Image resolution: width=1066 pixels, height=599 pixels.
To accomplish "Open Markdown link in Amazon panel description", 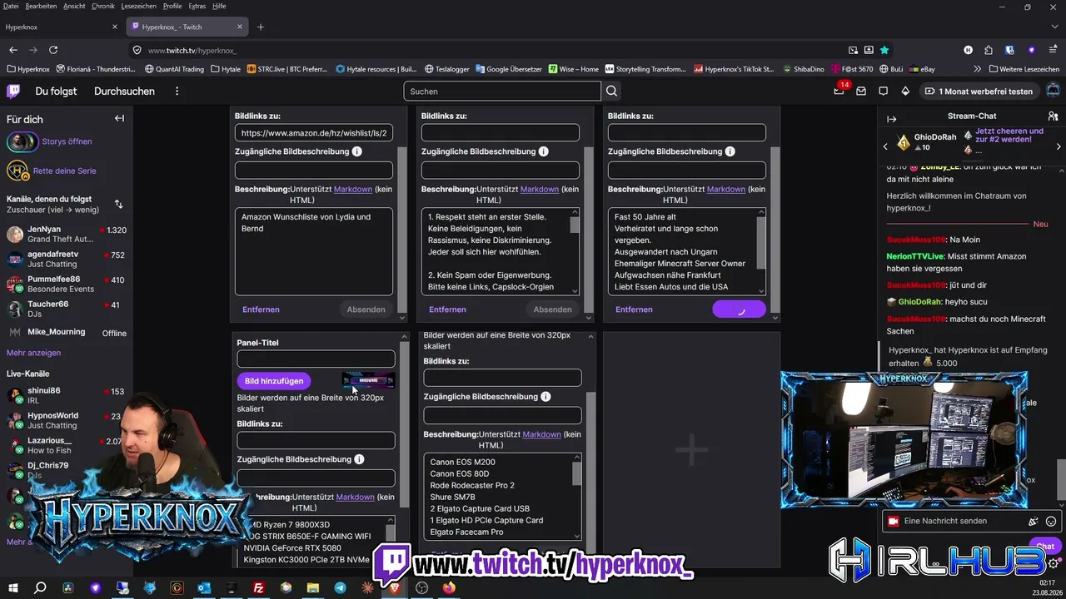I will 352,189.
